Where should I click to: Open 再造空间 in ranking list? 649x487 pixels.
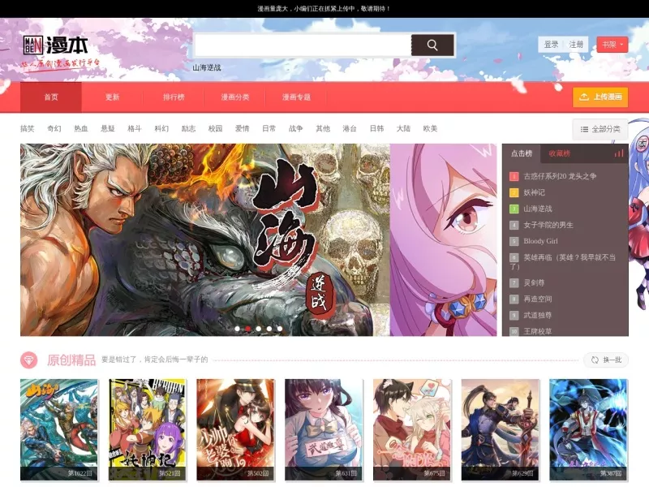[538, 299]
